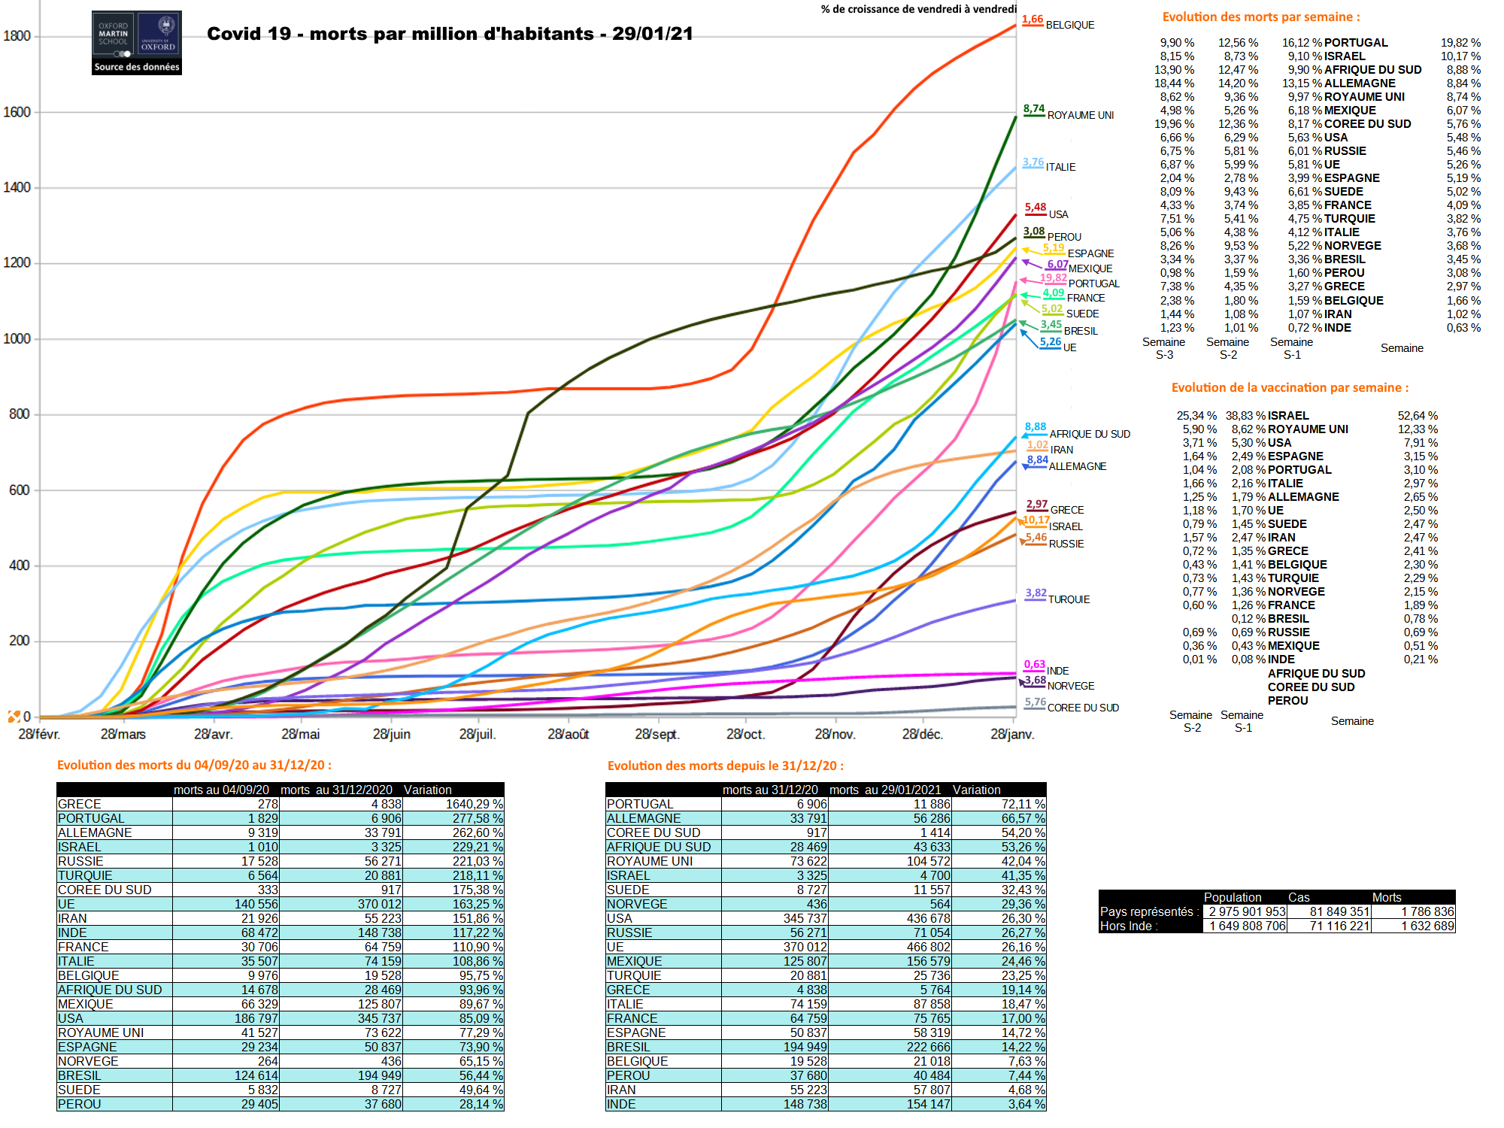Click the PORTUGAL label in chart legend
The width and height of the screenshot is (1504, 1128).
(1093, 284)
